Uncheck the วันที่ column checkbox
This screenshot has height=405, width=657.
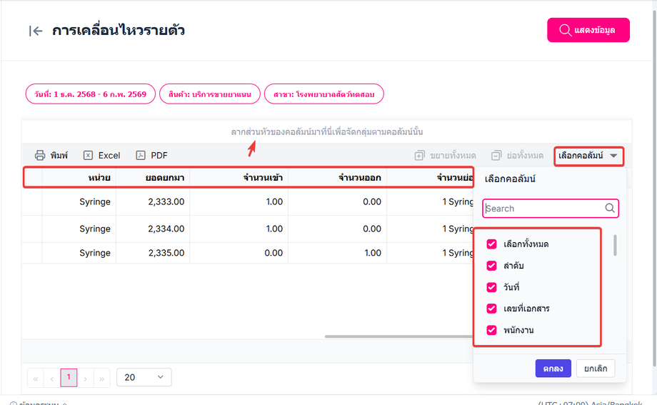pos(491,287)
